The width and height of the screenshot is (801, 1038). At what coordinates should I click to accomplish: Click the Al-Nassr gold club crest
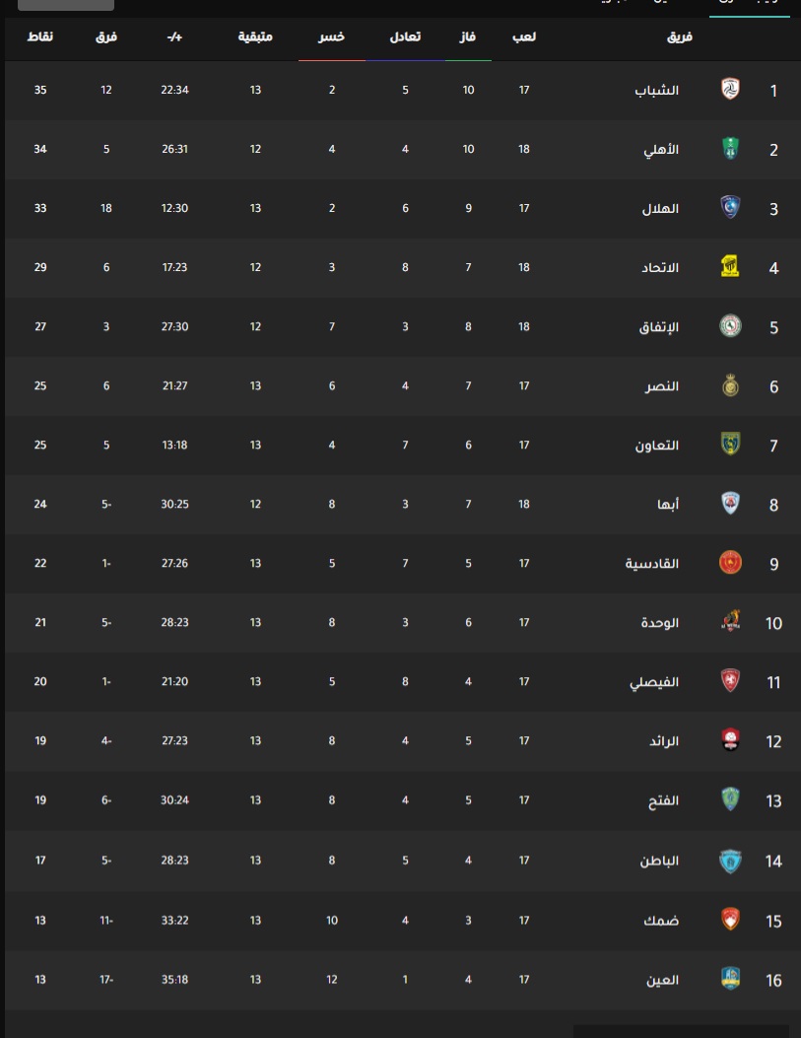coord(729,384)
